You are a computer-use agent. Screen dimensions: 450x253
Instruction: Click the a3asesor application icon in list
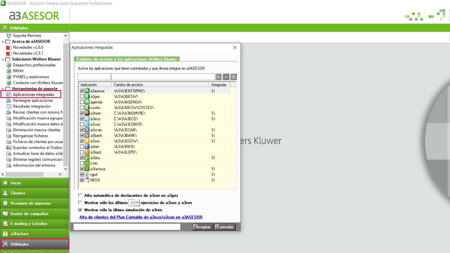pos(87,91)
